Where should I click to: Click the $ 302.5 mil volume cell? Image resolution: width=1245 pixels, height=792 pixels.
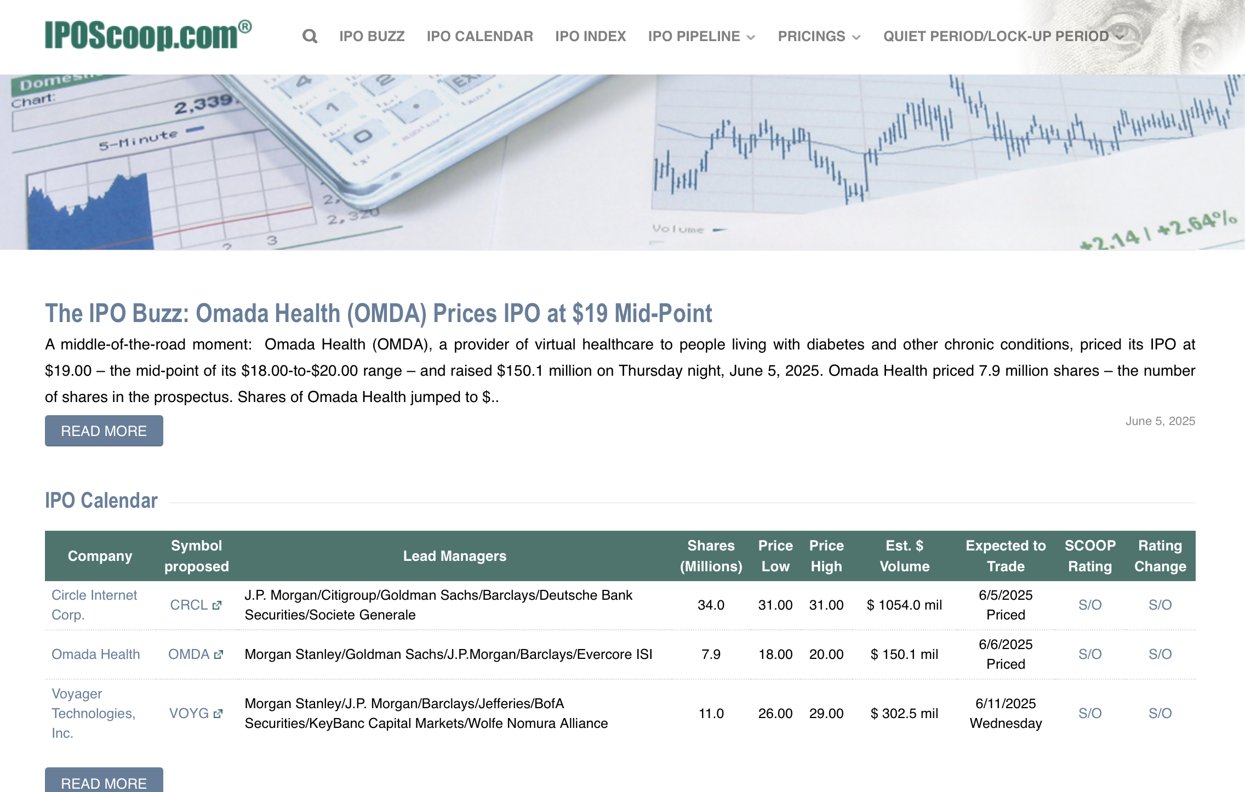[905, 714]
